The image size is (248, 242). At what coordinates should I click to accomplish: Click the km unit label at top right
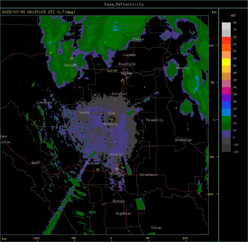pyautogui.click(x=214, y=12)
